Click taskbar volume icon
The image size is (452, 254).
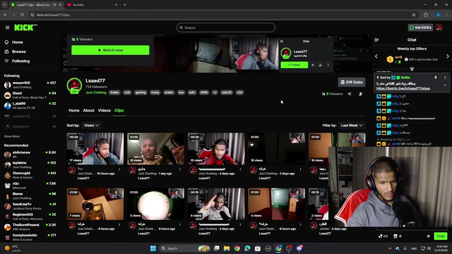(429, 248)
